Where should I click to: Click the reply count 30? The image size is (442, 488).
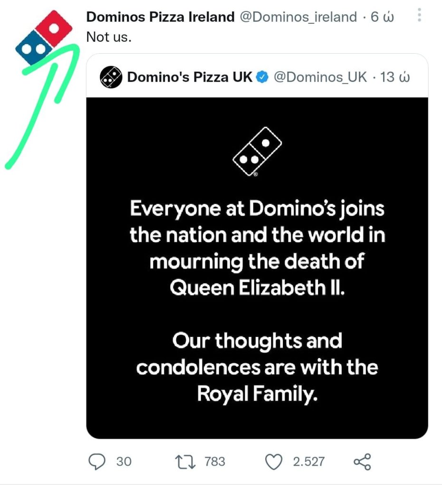tap(124, 461)
